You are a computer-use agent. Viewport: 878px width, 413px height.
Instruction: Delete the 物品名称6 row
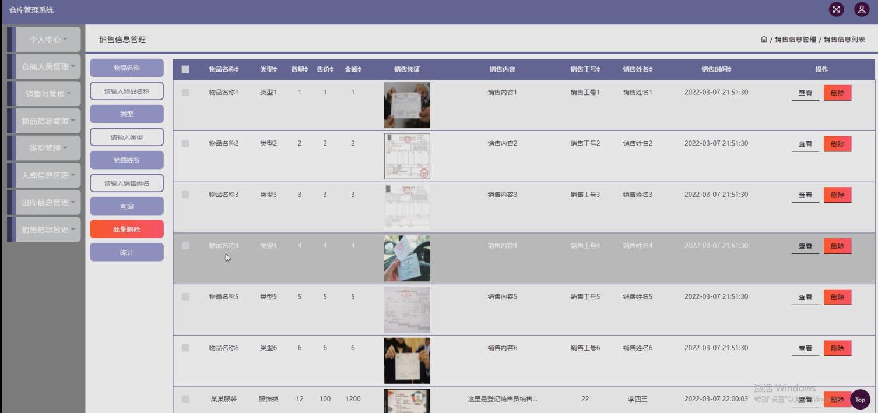[x=837, y=348]
